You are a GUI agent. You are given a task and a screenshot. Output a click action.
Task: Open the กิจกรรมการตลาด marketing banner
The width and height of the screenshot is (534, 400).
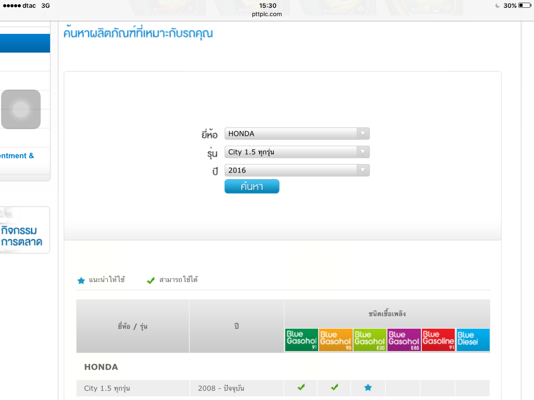[24, 230]
